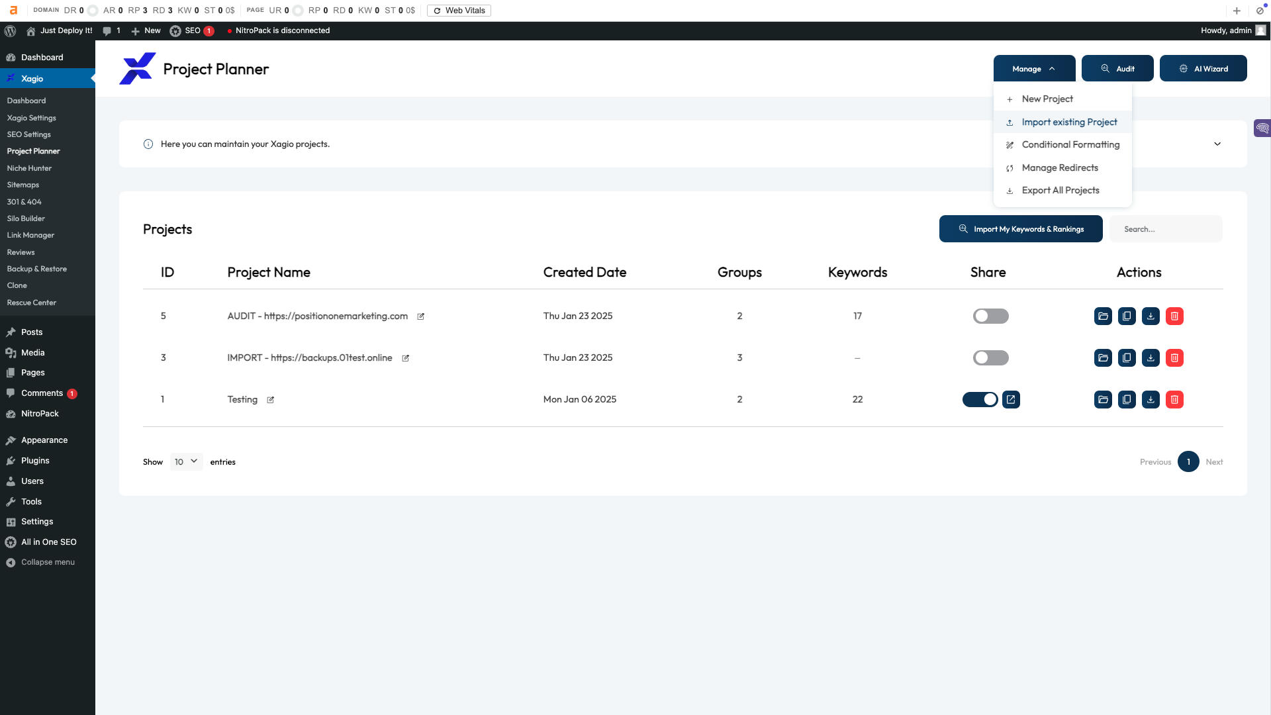Viewport: 1271px width, 715px height.
Task: Sort table by Keywords column header
Action: tap(857, 273)
